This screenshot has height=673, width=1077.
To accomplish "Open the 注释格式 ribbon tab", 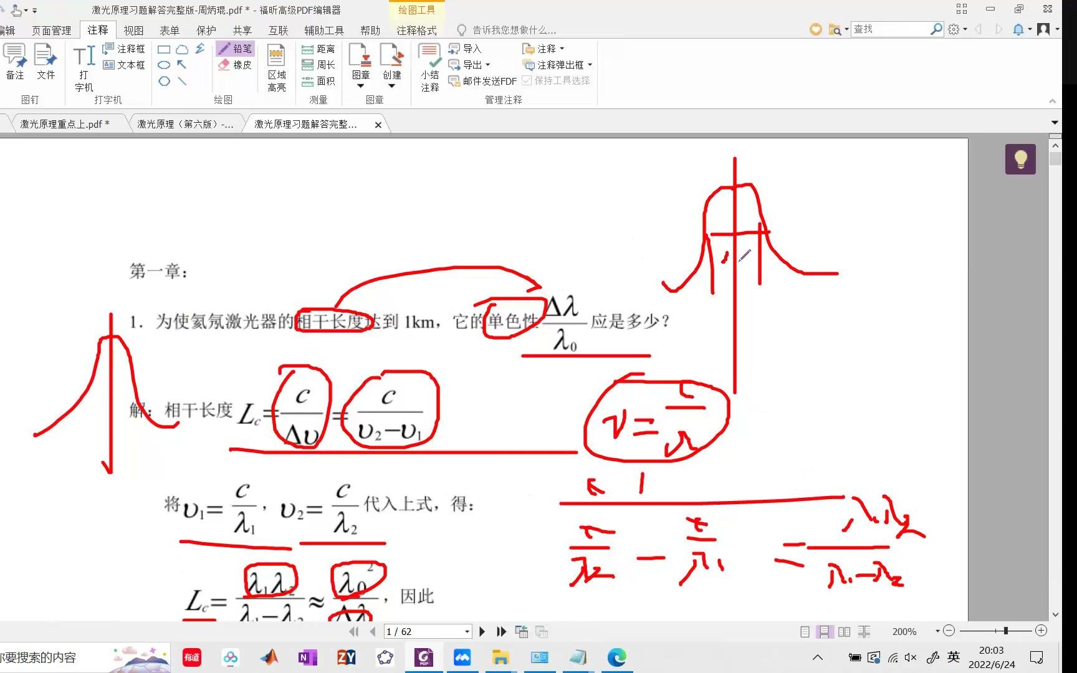I will (x=416, y=30).
